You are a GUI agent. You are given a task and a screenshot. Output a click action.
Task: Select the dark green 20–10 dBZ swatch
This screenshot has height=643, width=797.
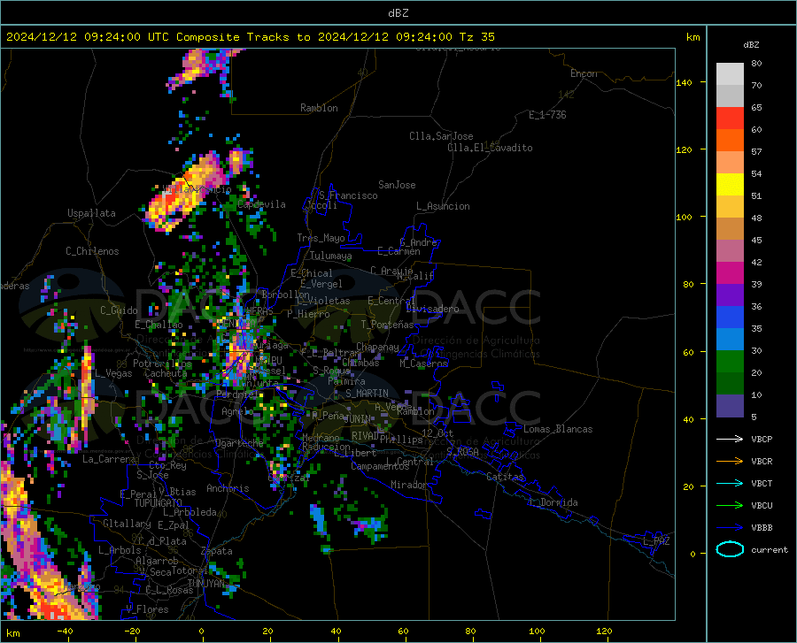pos(730,384)
